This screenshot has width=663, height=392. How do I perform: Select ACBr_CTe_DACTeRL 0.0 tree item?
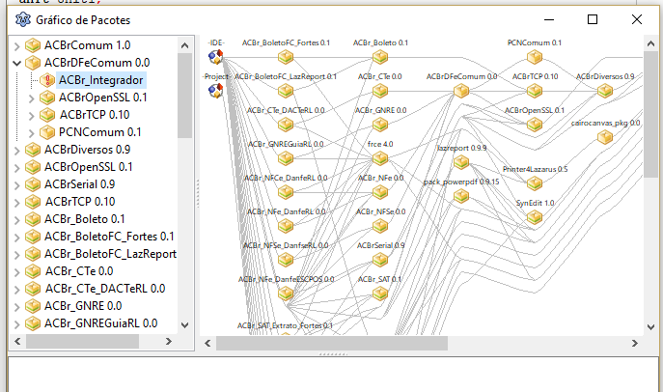pos(105,289)
